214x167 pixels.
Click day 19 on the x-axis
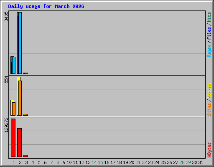pyautogui.click(x=125, y=162)
